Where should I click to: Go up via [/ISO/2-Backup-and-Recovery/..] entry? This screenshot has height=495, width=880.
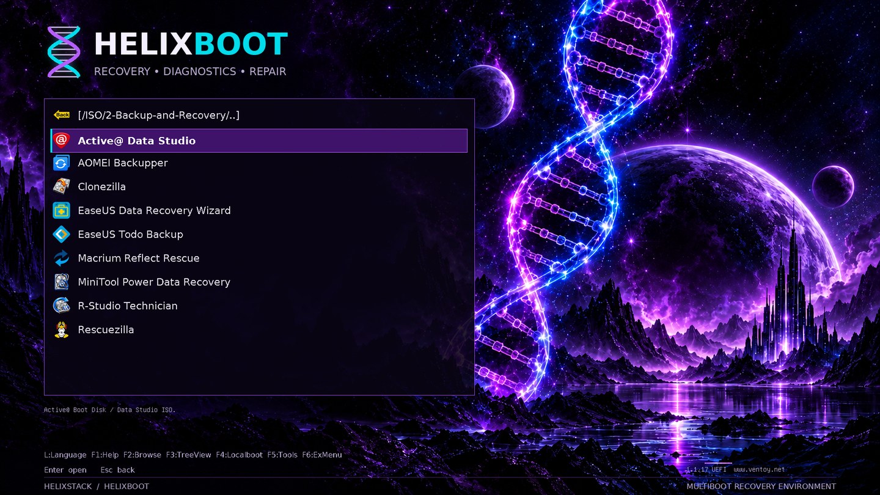[259, 115]
